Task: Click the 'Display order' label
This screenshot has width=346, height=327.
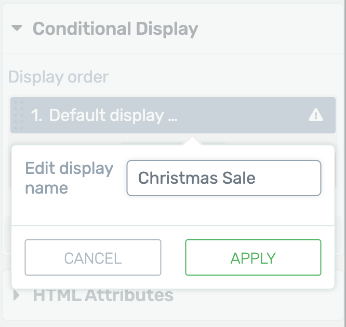Action: (59, 77)
